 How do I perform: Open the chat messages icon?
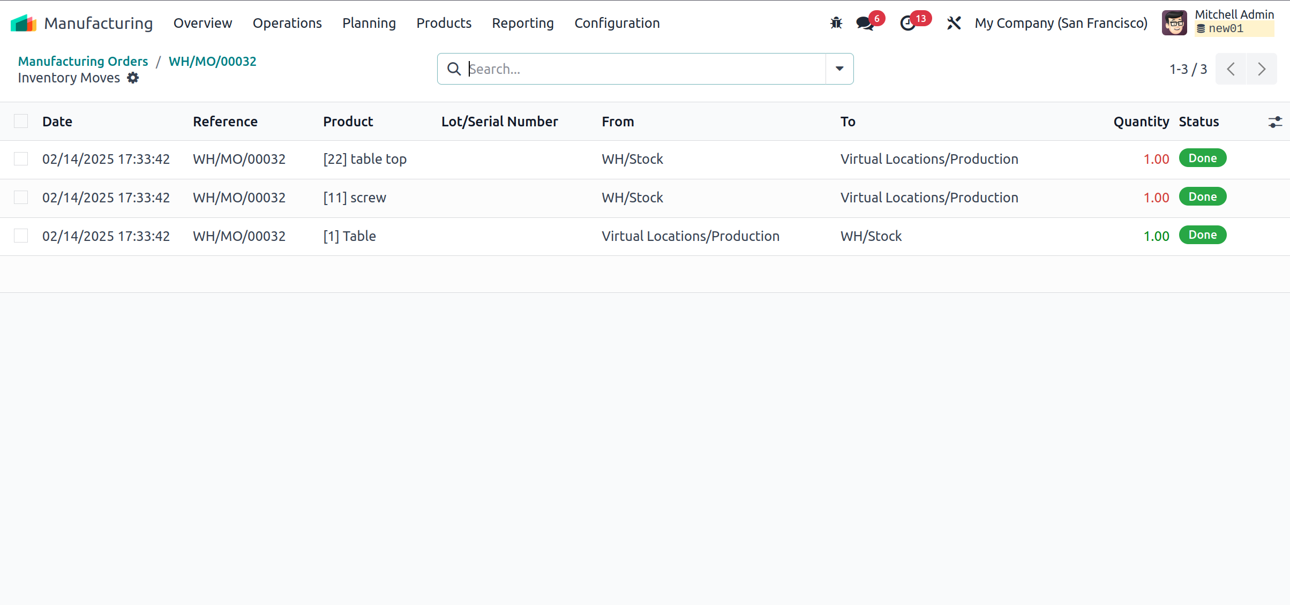(865, 23)
